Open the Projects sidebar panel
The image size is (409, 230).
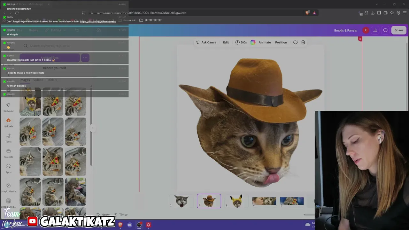[8, 154]
